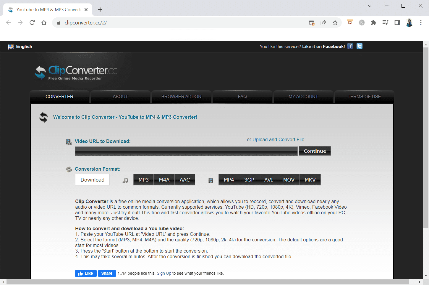Switch to the BROWSER ADDON tab
This screenshot has height=285, width=429.
[x=181, y=97]
